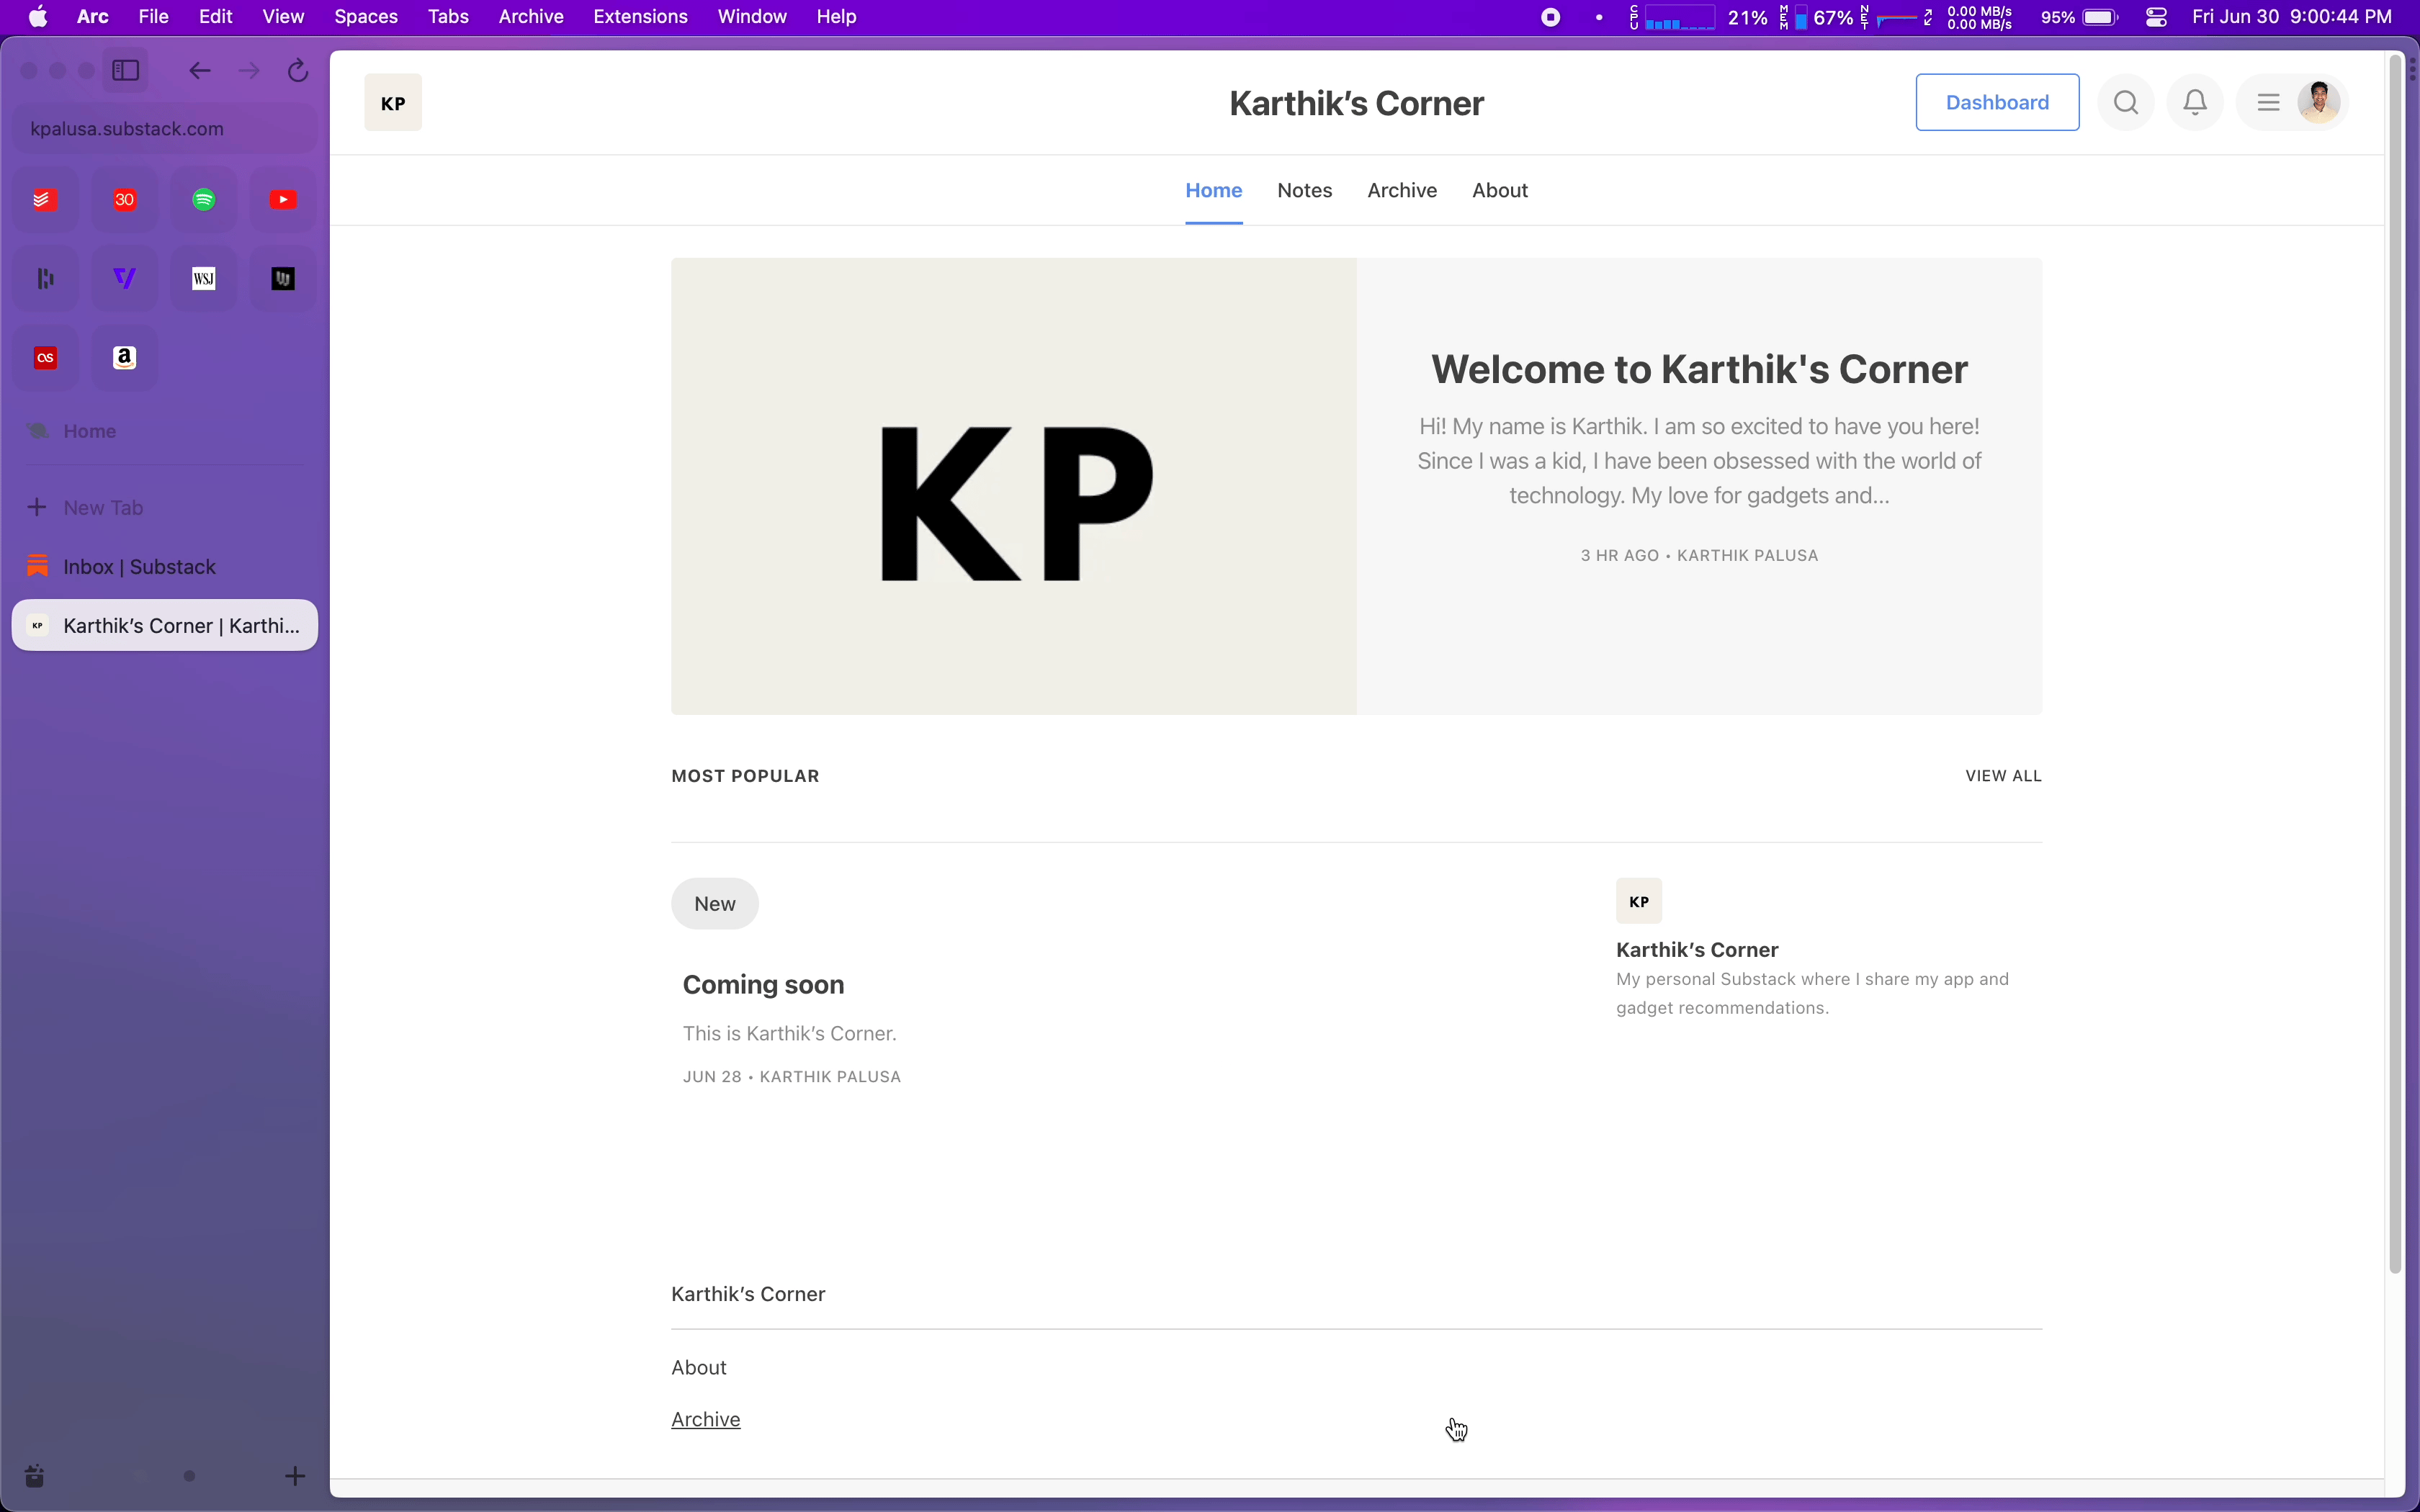Click the Karthik's Corner sidebar card heading

[1698, 949]
